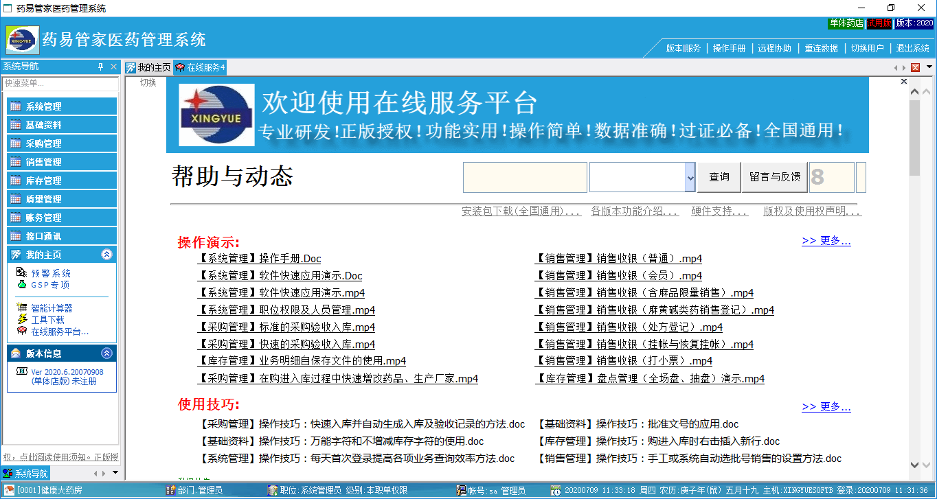Image resolution: width=937 pixels, height=499 pixels.
Task: Open the tab list dropdown arrow
Action: tap(929, 67)
